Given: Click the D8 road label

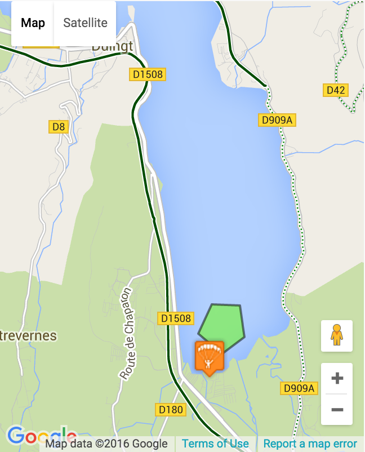Looking at the screenshot, I should (59, 127).
